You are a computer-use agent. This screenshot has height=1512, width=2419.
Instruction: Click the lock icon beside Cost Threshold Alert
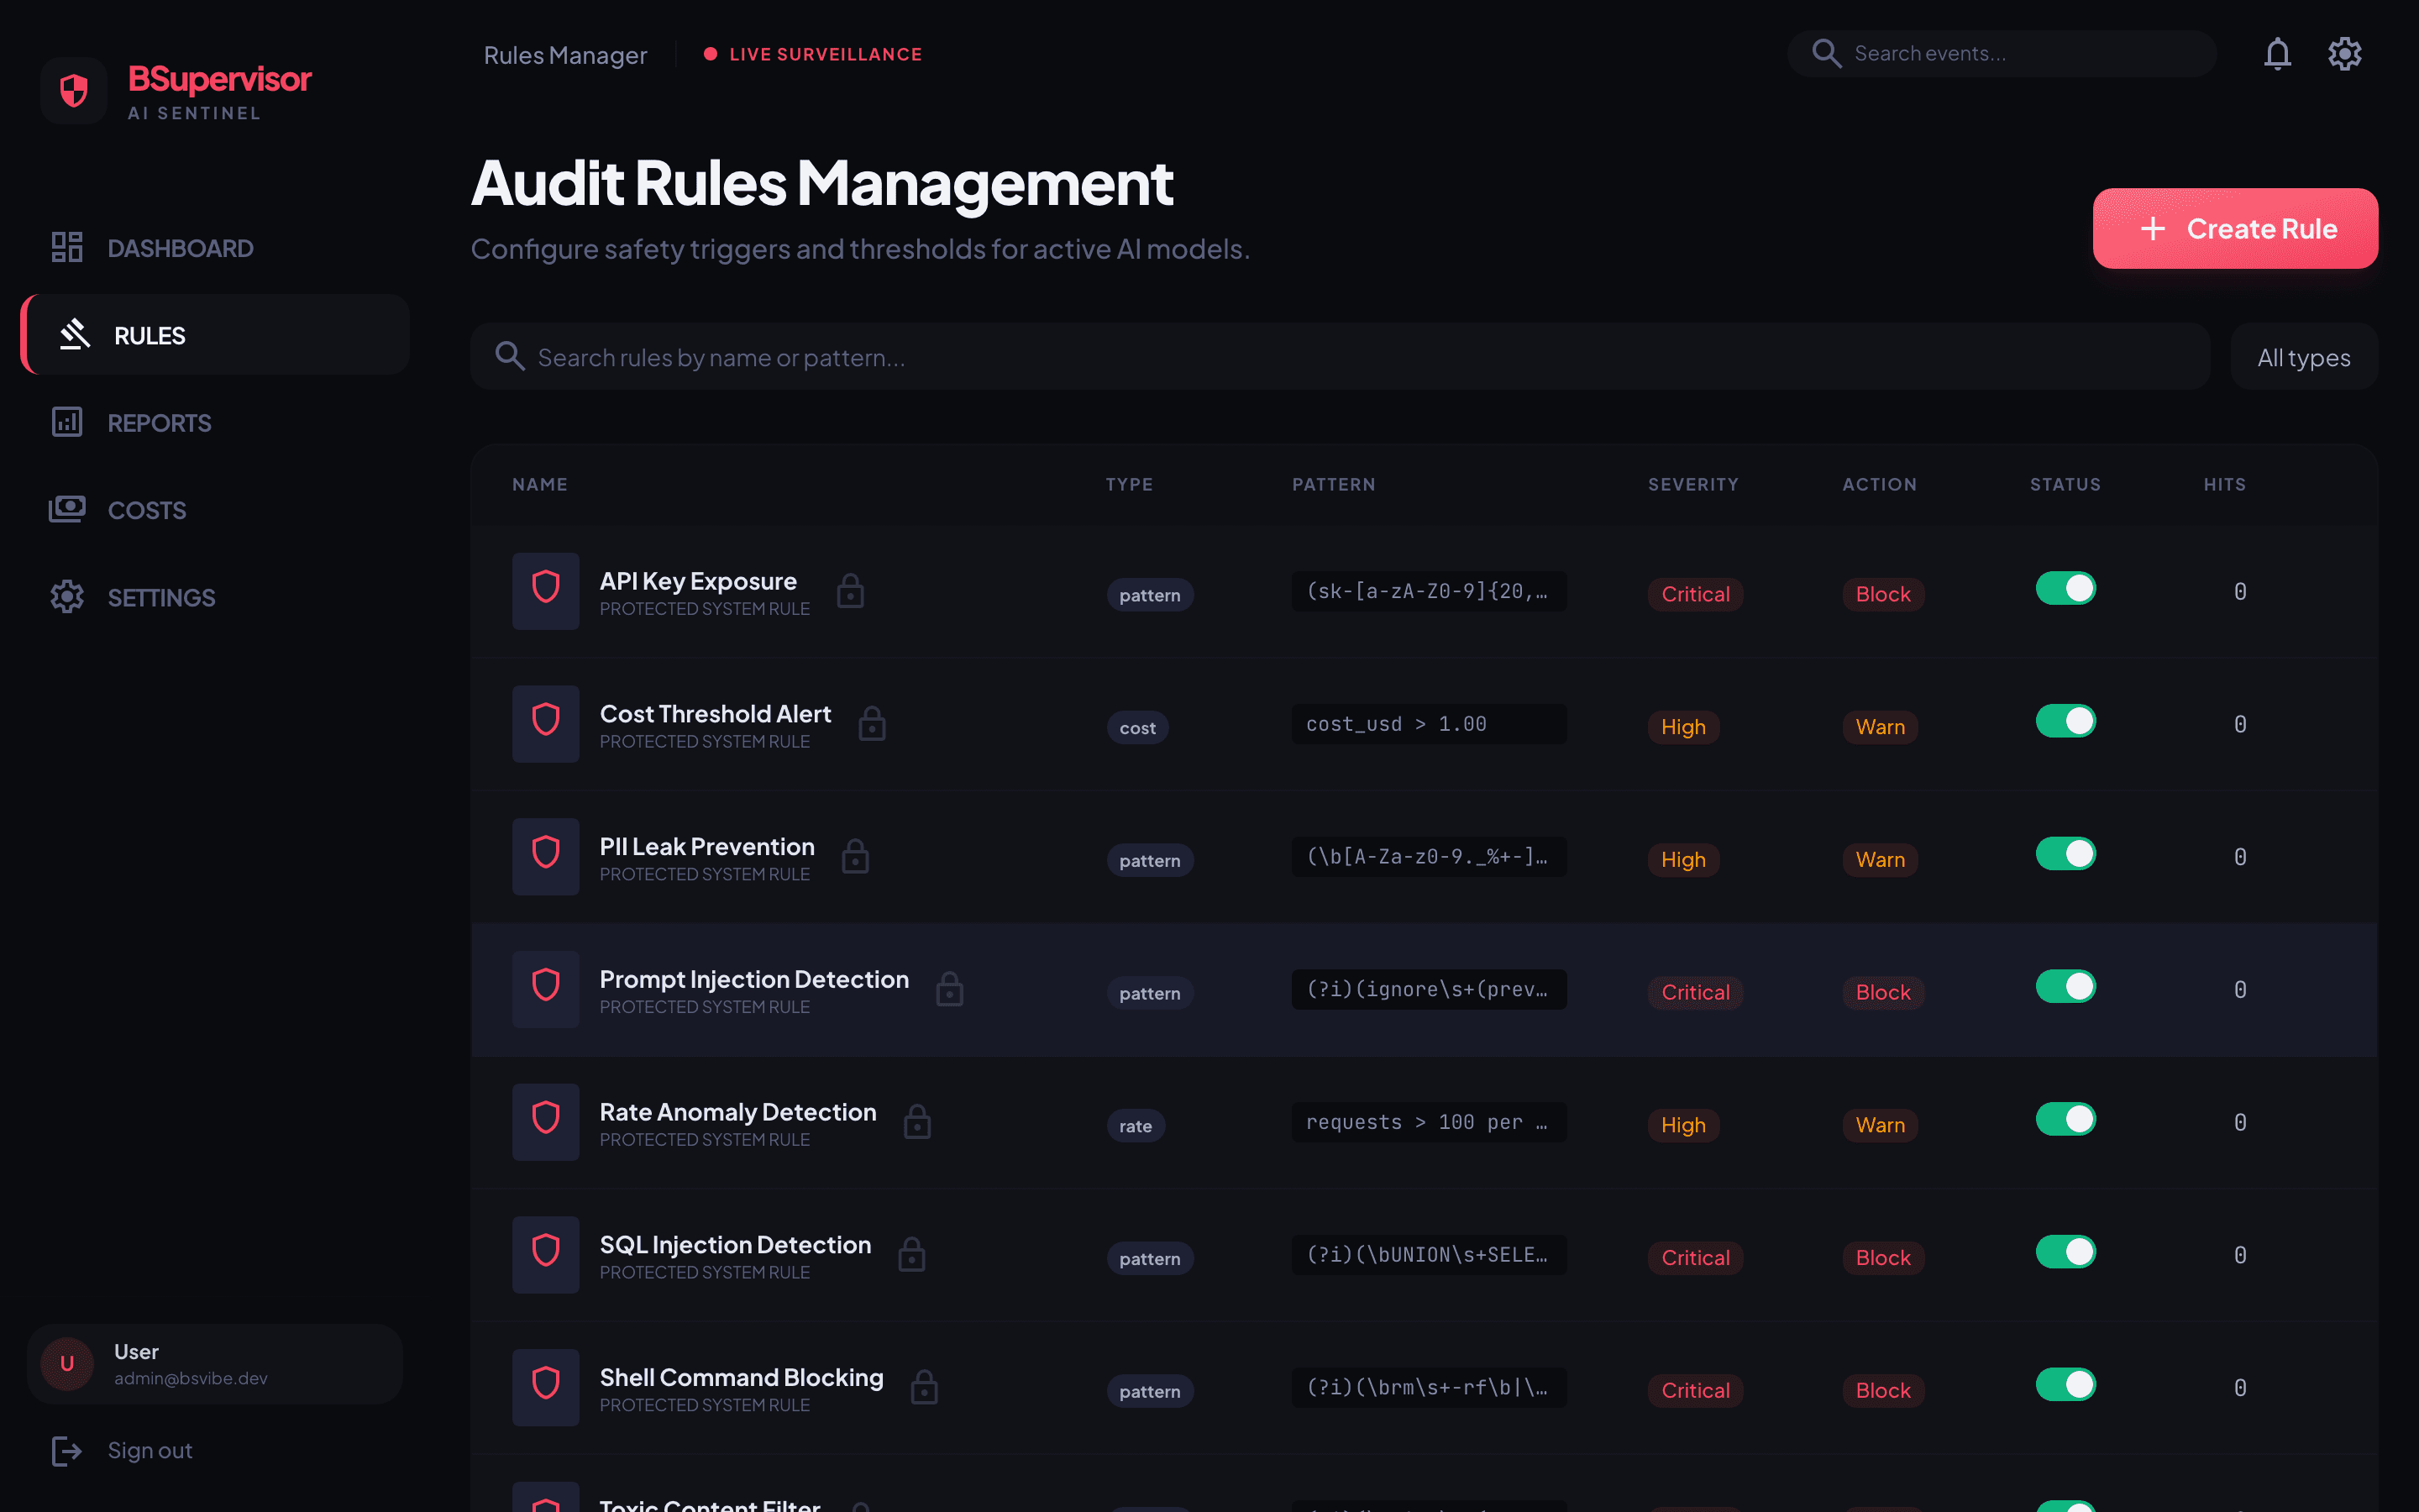coord(872,723)
